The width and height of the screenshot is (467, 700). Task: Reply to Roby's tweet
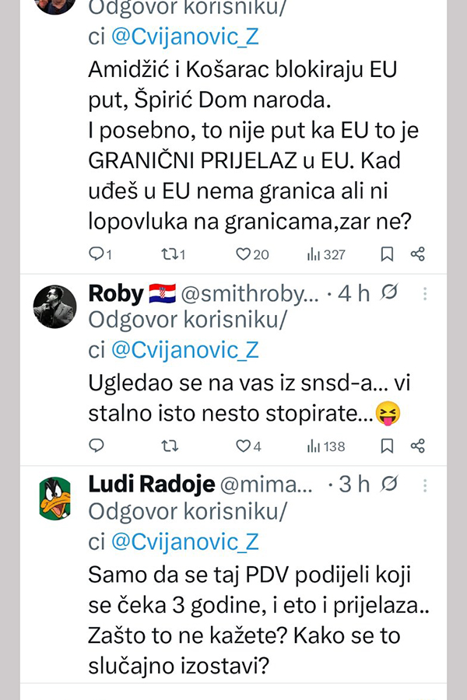tap(97, 446)
